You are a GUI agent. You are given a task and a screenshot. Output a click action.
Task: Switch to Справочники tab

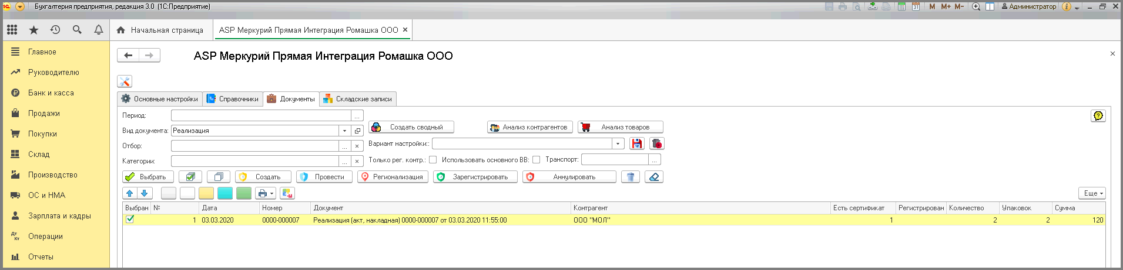tap(233, 99)
